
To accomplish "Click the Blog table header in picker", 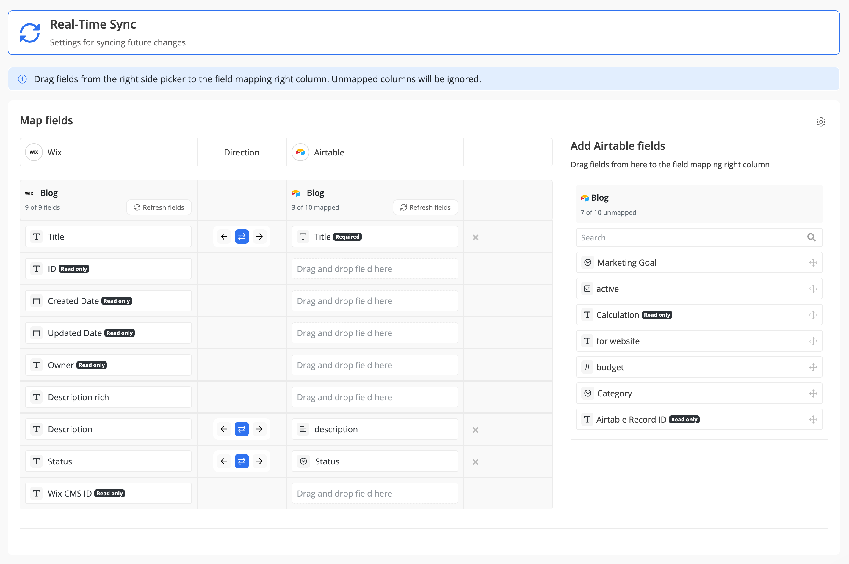I will (x=699, y=204).
